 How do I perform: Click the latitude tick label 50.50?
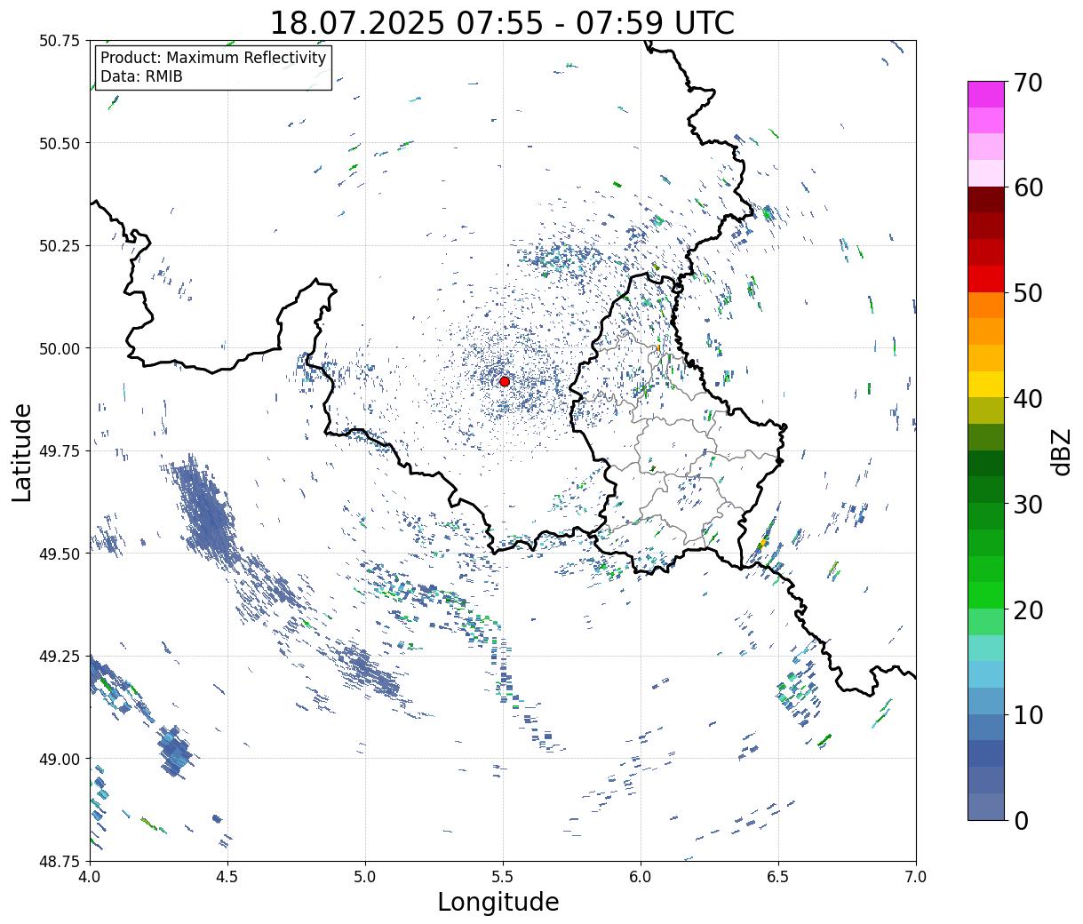[60, 143]
